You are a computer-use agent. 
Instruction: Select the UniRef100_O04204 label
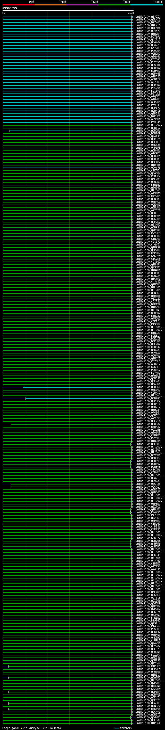click(148, 42)
